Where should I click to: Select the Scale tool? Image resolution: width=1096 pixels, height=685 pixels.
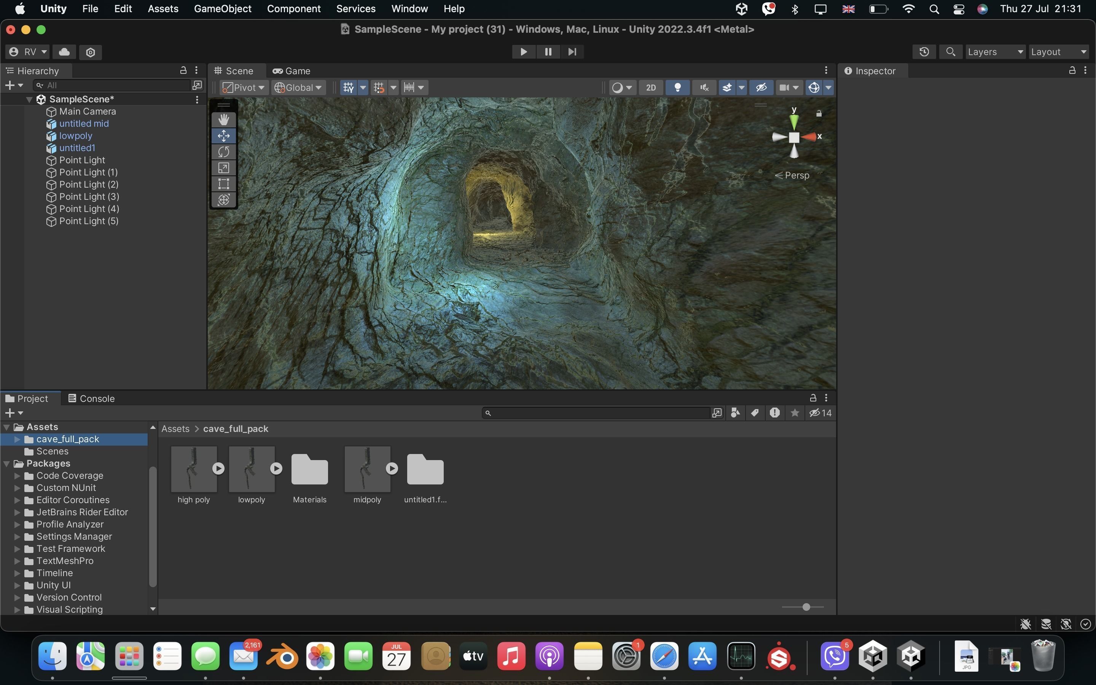[x=224, y=167]
